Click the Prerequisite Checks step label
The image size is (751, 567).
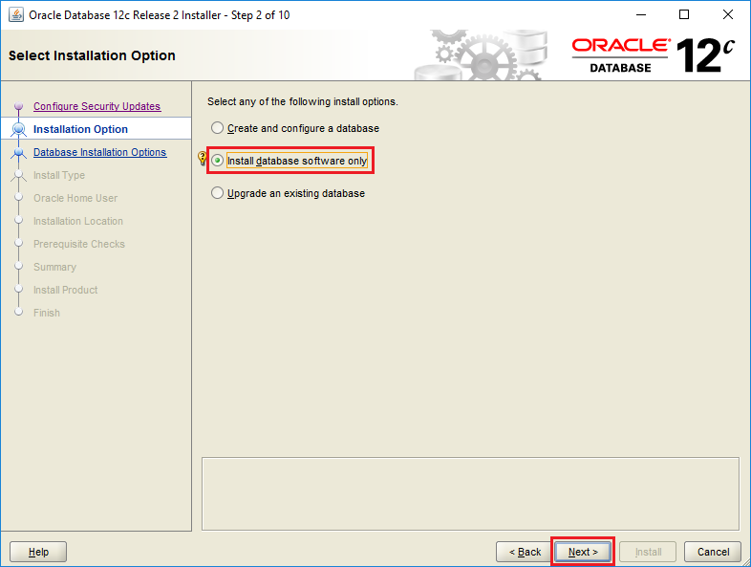click(79, 245)
